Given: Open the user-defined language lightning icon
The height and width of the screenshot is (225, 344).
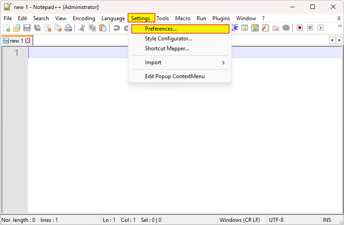Looking at the screenshot, I should (x=245, y=28).
